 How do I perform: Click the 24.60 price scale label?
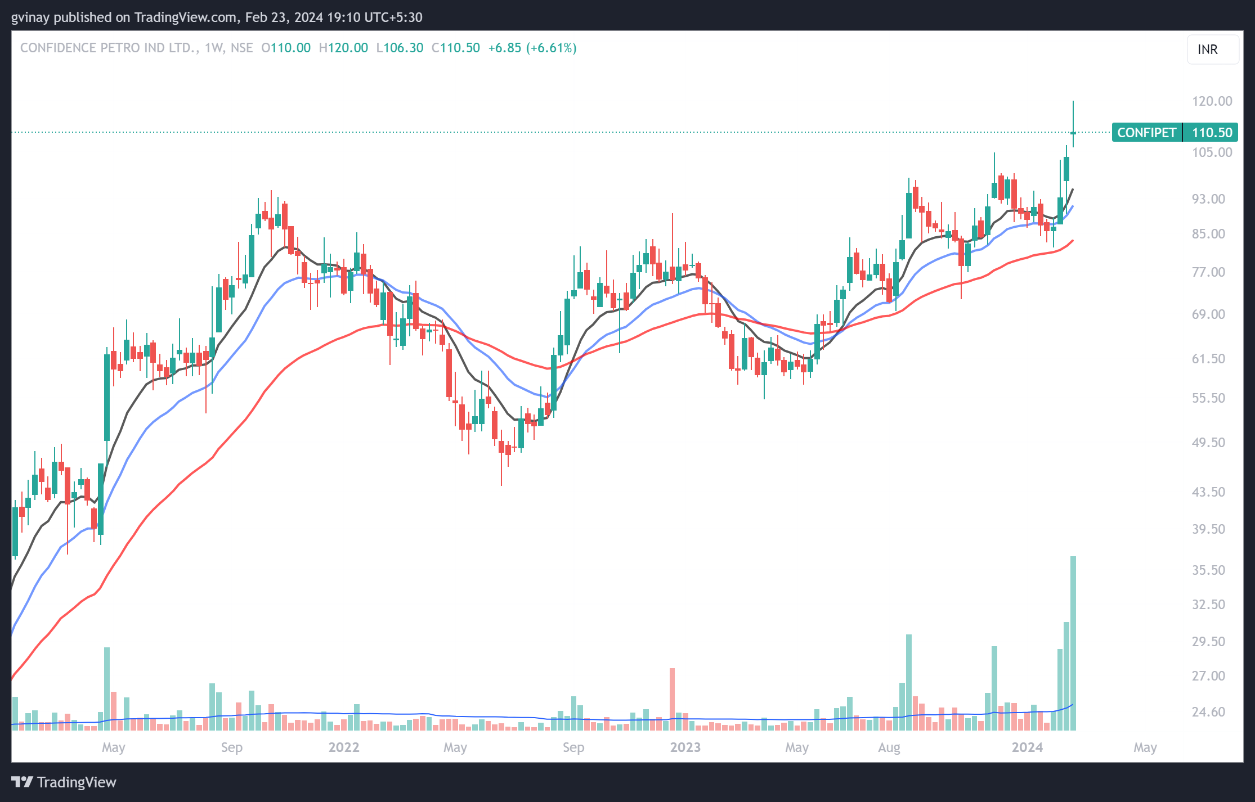(1208, 712)
